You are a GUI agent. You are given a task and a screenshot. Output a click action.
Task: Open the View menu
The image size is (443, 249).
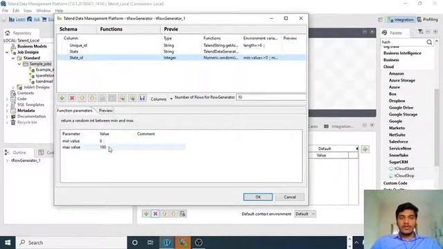(x=28, y=11)
